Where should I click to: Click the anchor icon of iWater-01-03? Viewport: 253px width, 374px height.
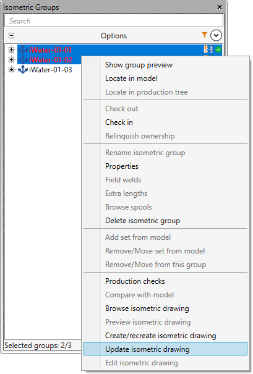click(x=23, y=69)
